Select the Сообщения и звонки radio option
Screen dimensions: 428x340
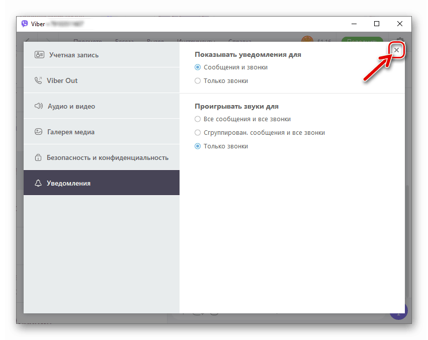197,67
